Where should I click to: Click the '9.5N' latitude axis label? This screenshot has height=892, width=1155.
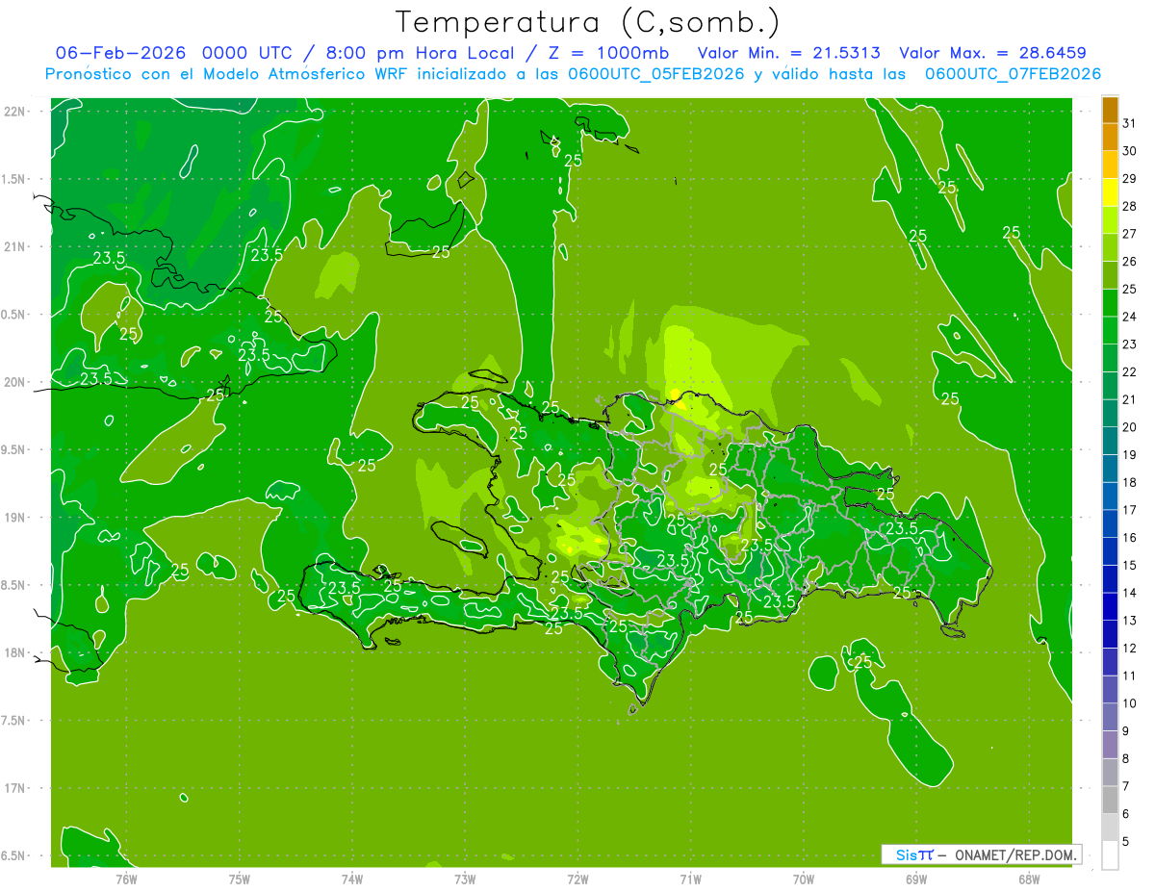click(x=14, y=449)
